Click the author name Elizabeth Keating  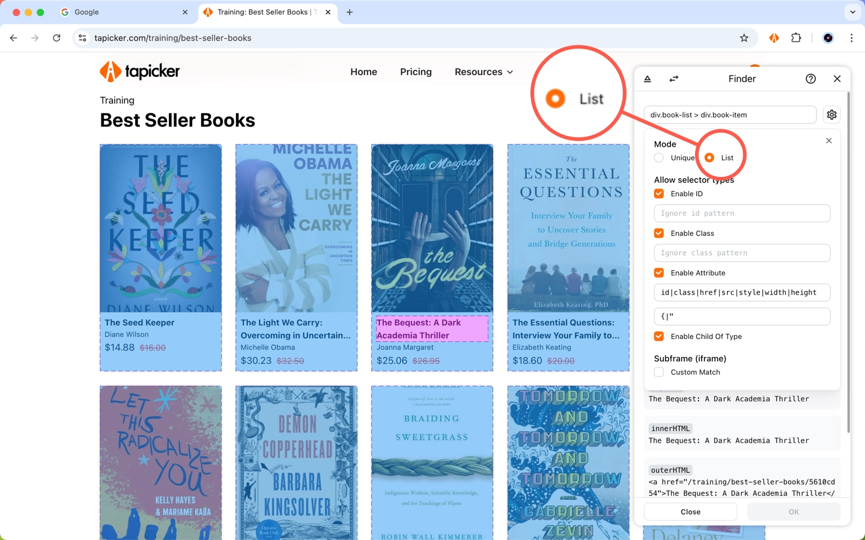tap(542, 347)
